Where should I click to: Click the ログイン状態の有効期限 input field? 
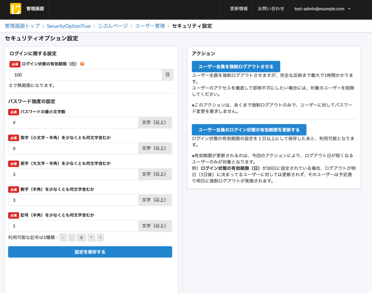[85, 75]
